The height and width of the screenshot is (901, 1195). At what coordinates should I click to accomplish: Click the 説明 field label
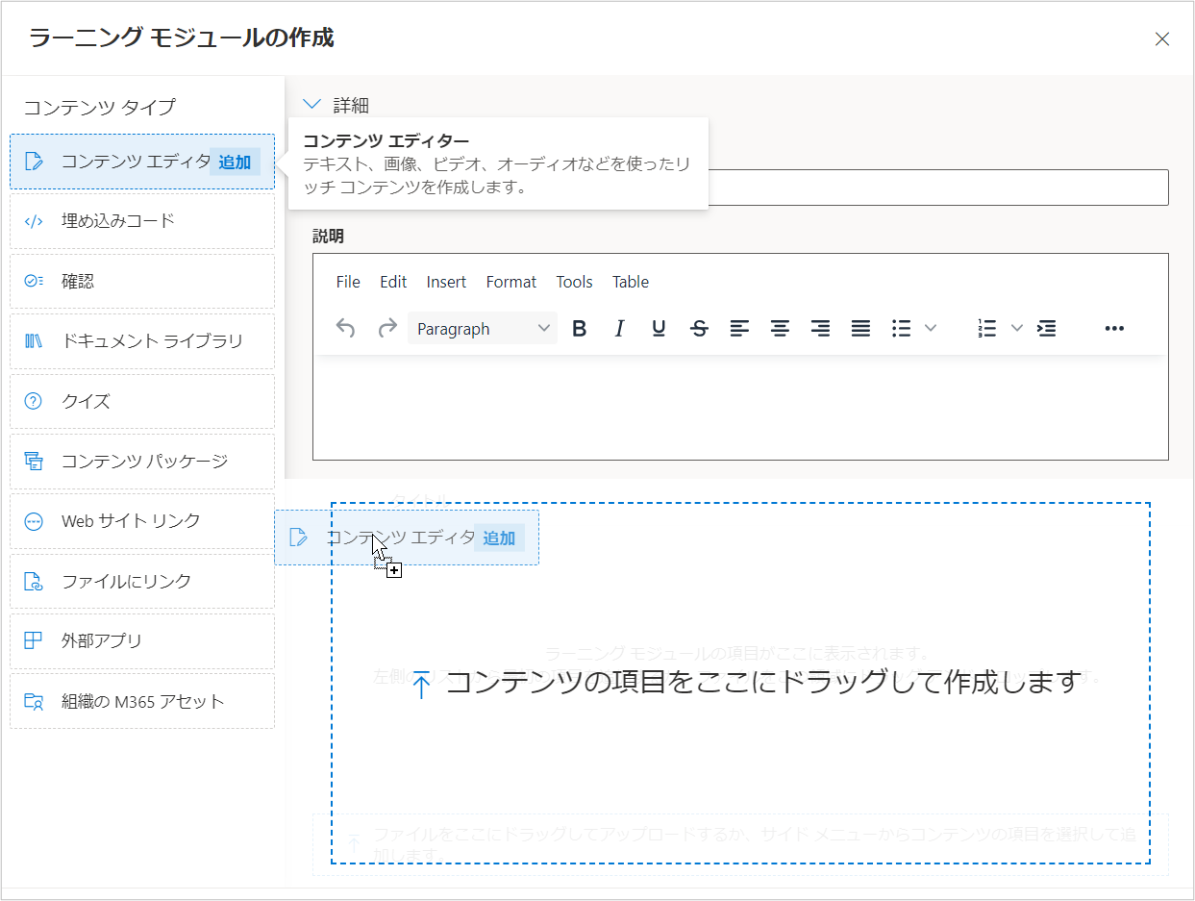pyautogui.click(x=328, y=236)
